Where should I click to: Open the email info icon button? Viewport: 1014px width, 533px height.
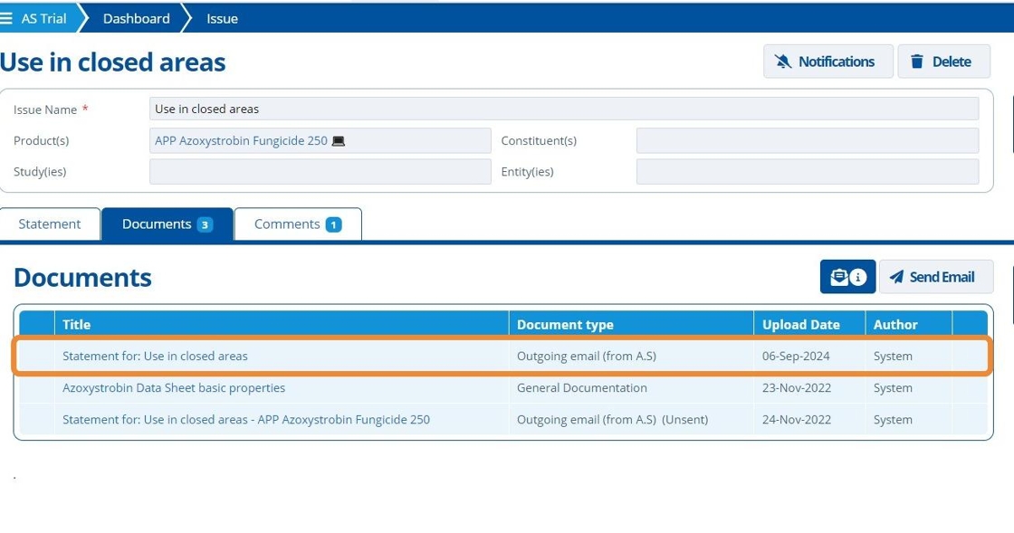847,277
